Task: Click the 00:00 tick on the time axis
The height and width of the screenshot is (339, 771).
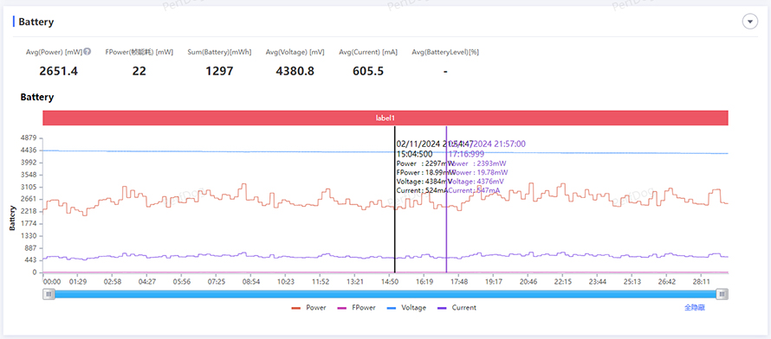Action: click(52, 282)
